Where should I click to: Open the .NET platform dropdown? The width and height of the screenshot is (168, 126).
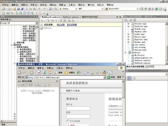point(102,9)
